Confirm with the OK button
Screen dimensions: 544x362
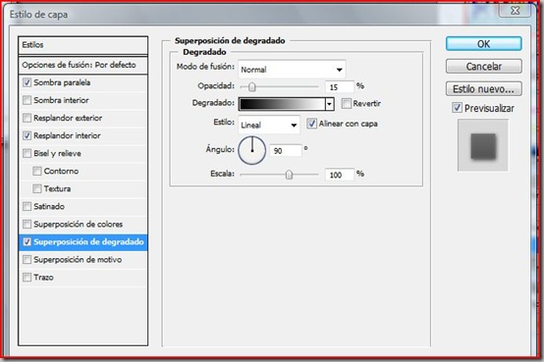[484, 44]
